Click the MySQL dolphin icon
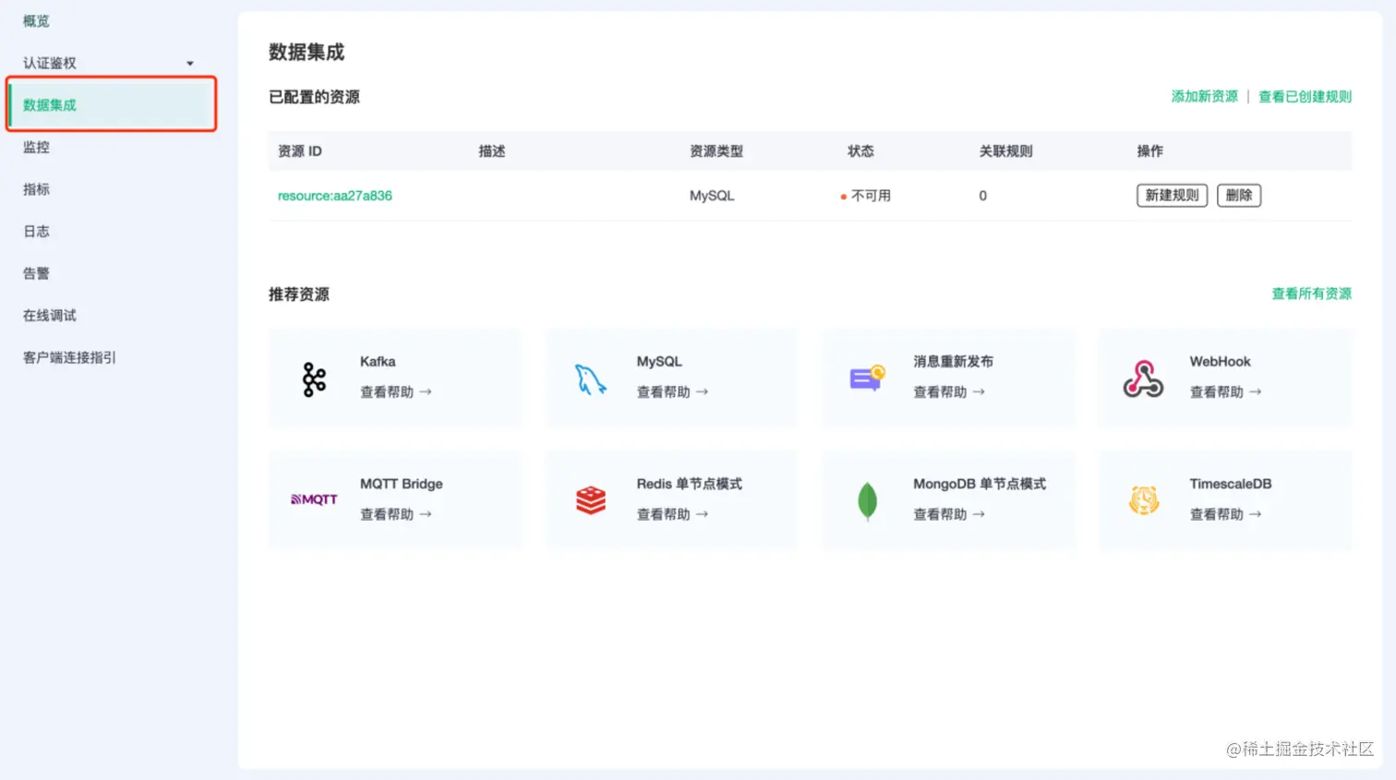The width and height of the screenshot is (1396, 780). click(588, 377)
